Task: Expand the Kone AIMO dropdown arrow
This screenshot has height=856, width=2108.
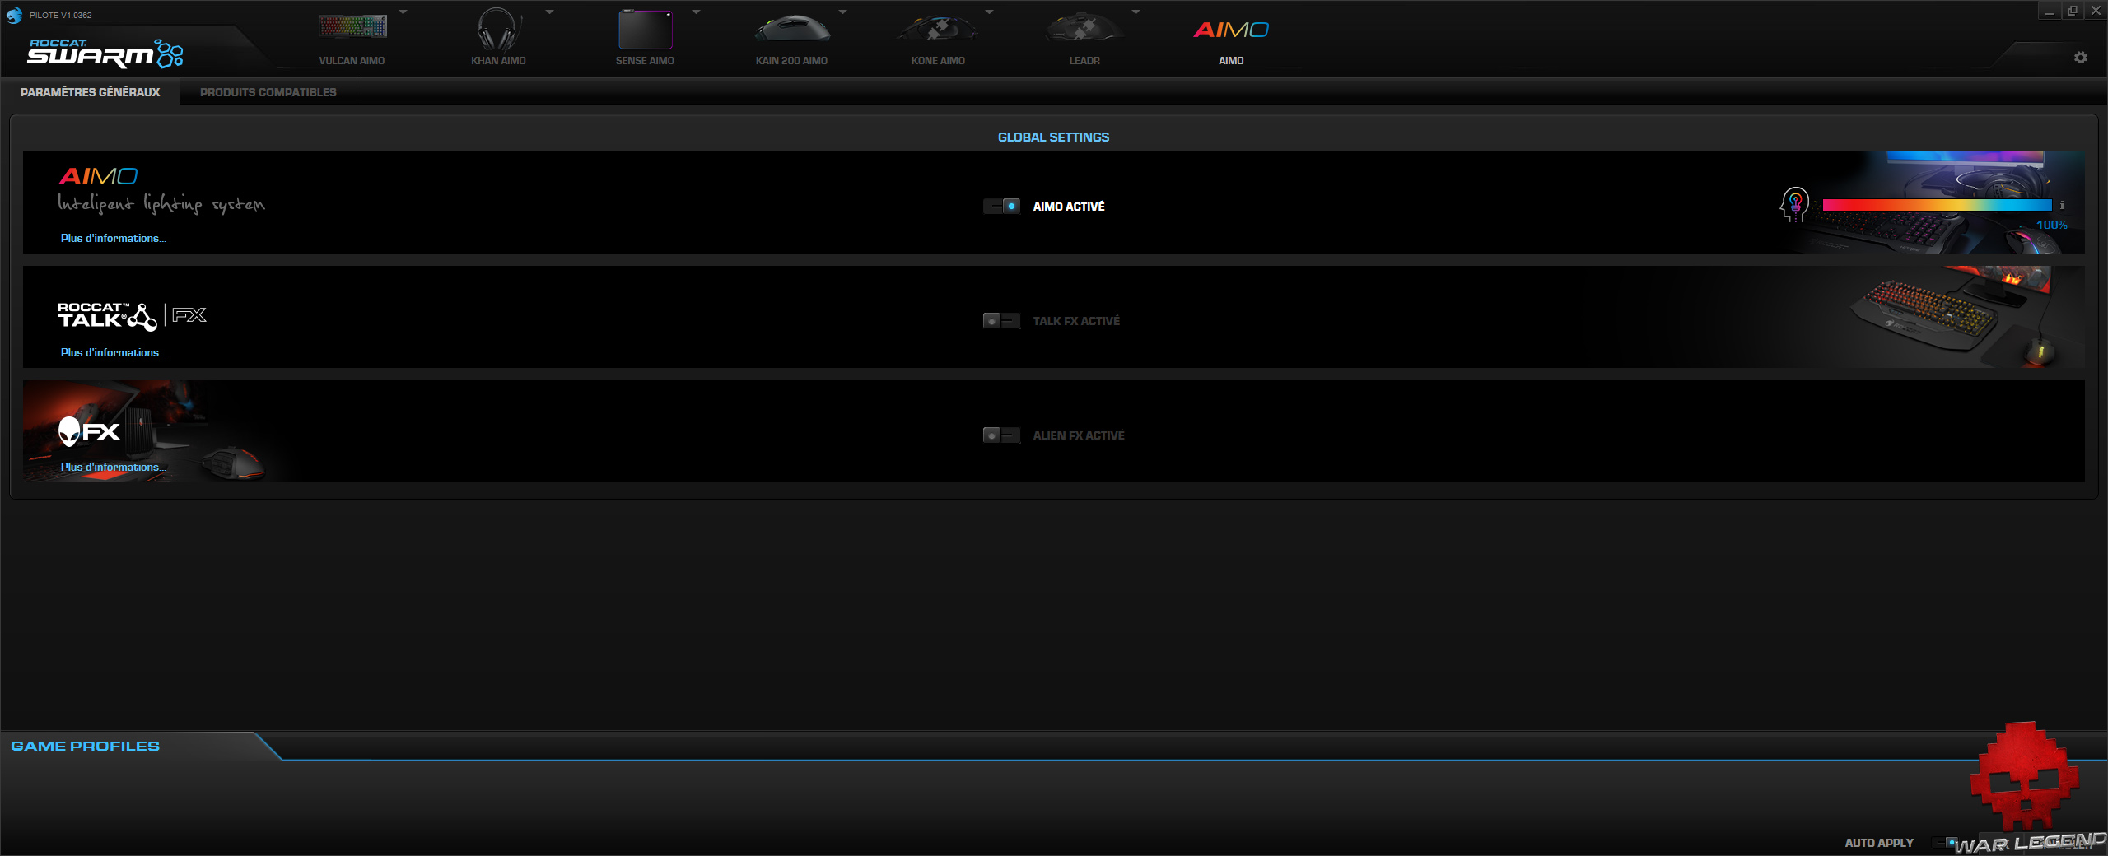Action: tap(990, 12)
